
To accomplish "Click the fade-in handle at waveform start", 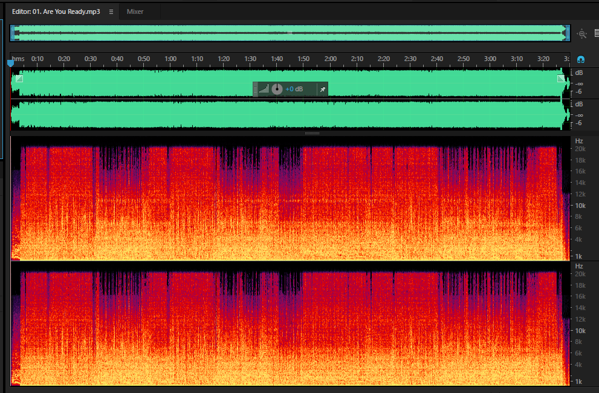I will click(19, 79).
